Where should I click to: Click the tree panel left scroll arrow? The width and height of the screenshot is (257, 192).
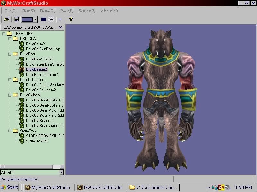pos(2,167)
